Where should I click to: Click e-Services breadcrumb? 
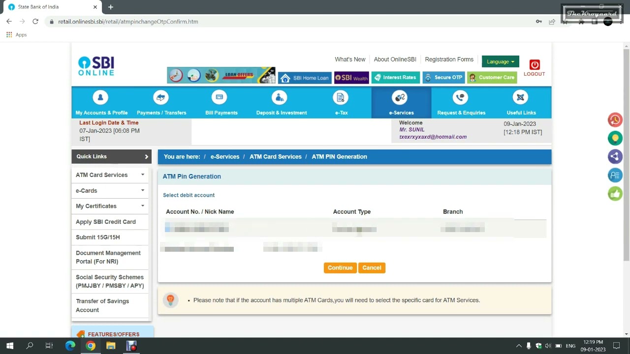click(225, 157)
